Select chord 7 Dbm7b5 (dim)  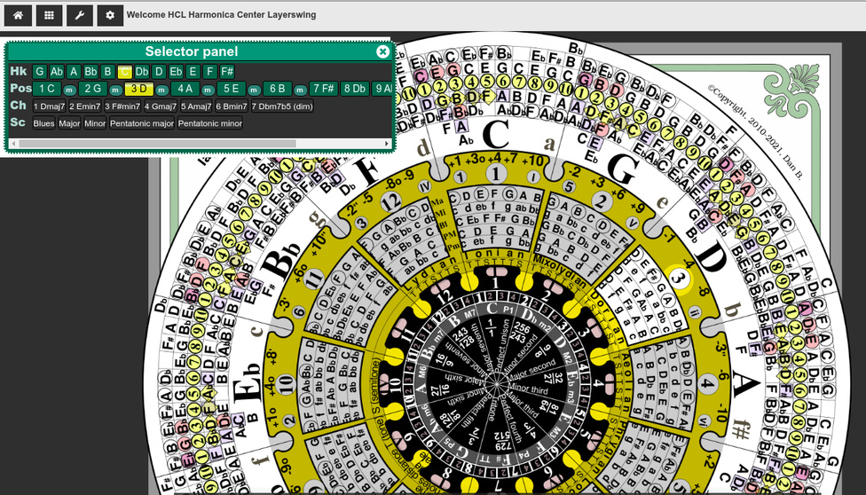click(282, 106)
